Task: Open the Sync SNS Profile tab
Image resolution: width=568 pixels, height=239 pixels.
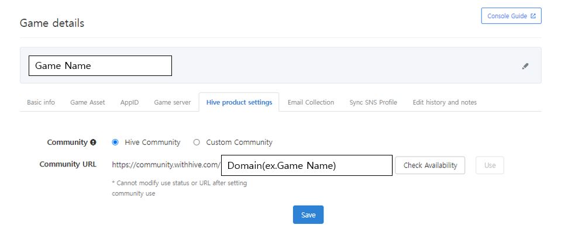Action: [373, 102]
